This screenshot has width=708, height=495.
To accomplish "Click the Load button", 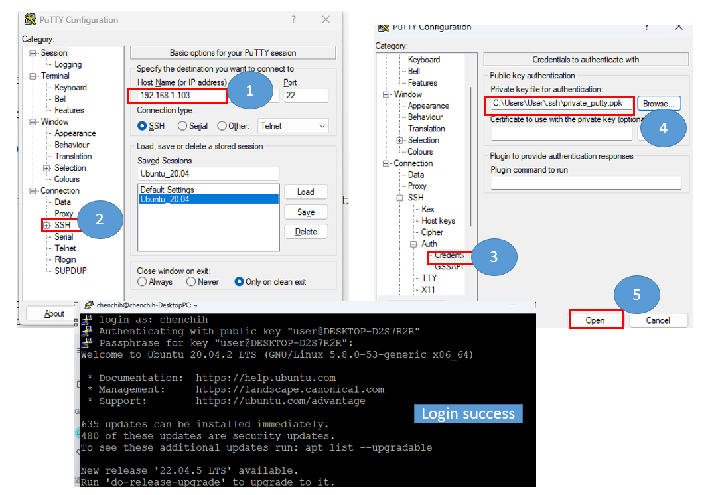I will [x=306, y=192].
